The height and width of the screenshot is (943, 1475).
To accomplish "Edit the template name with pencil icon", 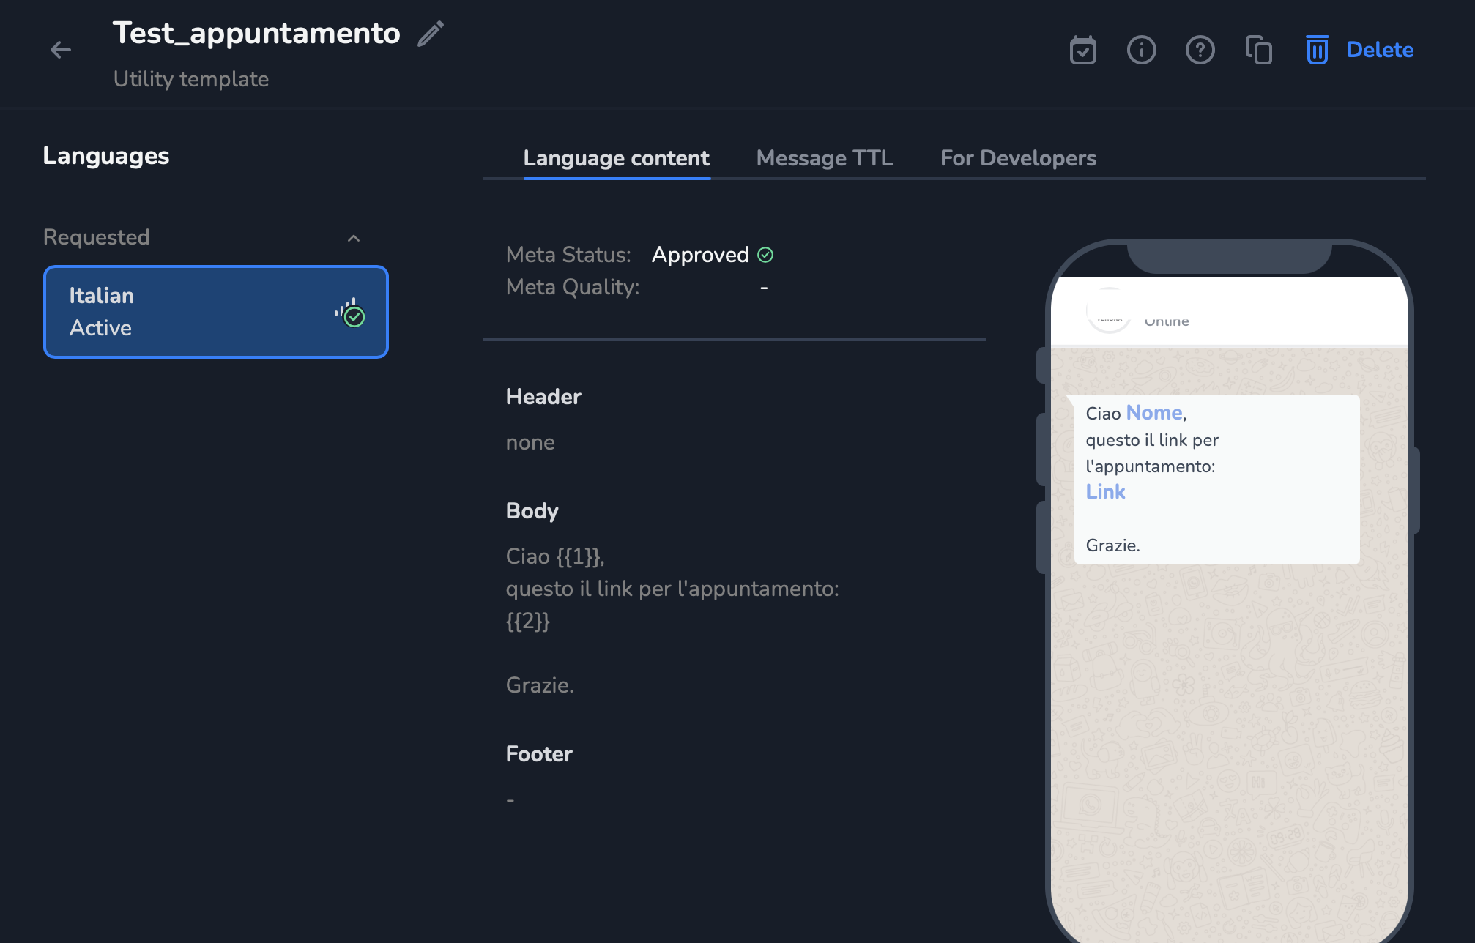I will click(x=431, y=34).
